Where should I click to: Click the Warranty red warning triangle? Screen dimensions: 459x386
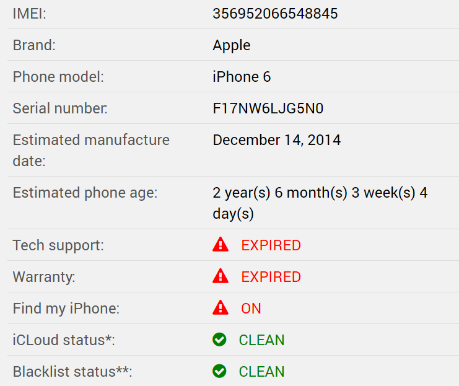point(221,276)
